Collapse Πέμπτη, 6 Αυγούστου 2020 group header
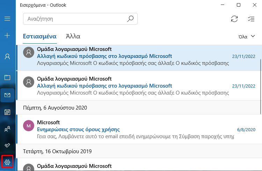Viewport: 262px width, 171px height. click(x=139, y=107)
